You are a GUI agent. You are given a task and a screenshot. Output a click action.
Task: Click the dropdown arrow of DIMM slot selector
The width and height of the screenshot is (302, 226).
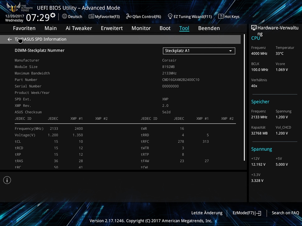click(x=230, y=51)
